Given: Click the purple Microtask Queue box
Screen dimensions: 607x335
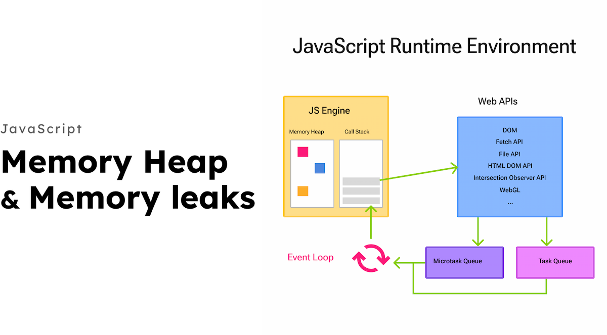Looking at the screenshot, I should 464,262.
